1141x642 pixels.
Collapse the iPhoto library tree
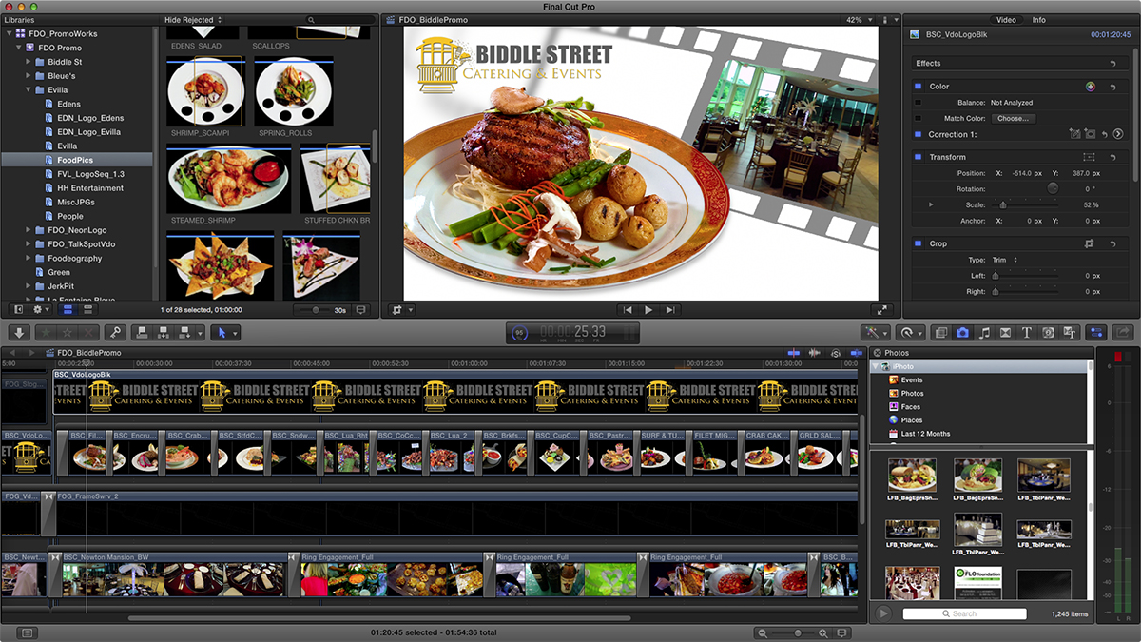(876, 366)
